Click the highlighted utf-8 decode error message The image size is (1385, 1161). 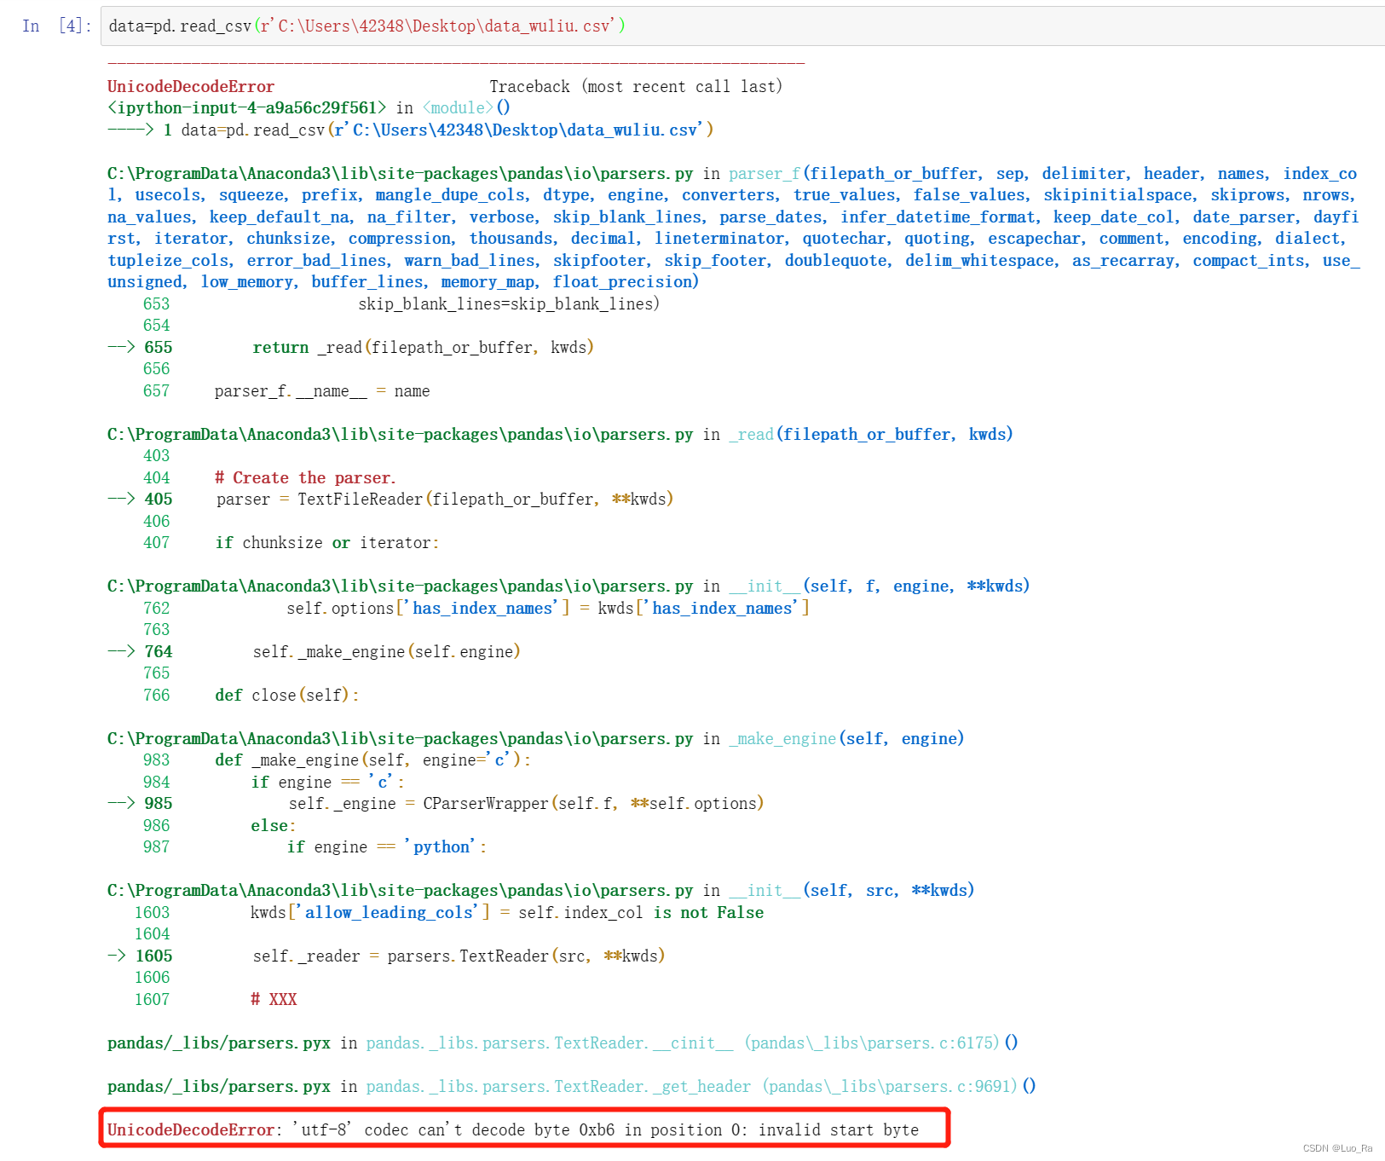[511, 1129]
